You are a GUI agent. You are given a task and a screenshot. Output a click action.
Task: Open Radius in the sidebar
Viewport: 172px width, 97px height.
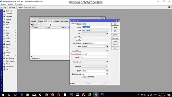8,53
